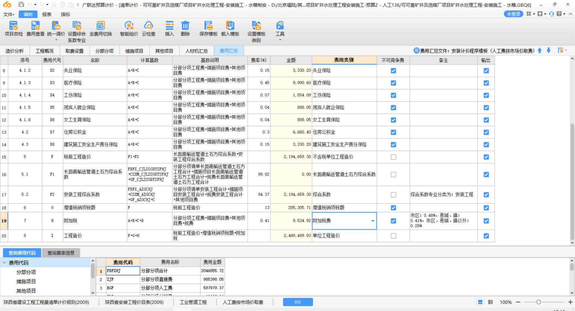Toggle 输出 checkbox for 工伤保险 row

coord(486,95)
